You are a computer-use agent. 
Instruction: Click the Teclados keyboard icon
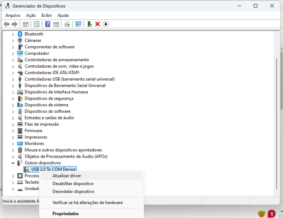click(x=20, y=182)
